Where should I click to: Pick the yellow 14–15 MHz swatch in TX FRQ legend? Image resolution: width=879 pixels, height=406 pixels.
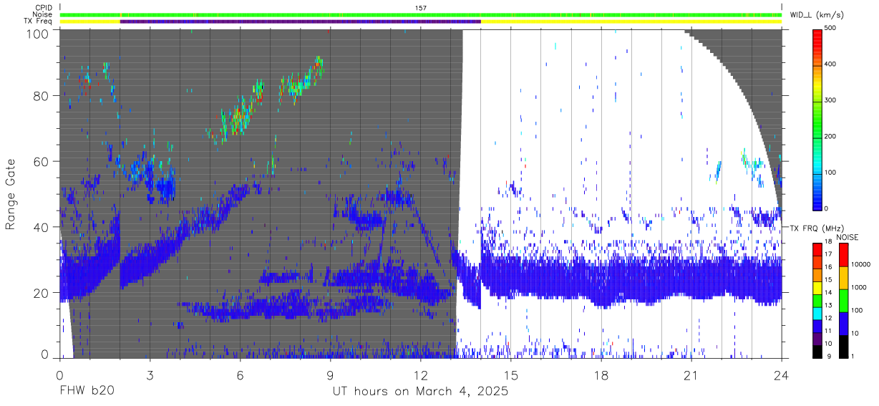(x=817, y=288)
